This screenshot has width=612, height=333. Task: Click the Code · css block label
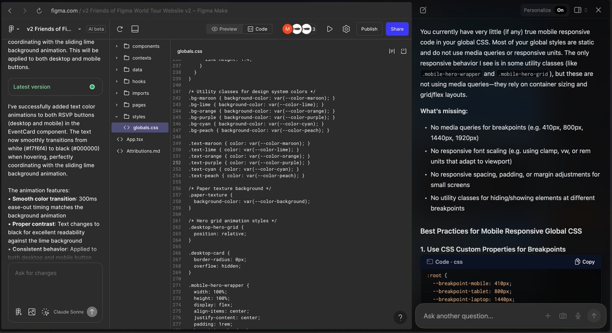point(445,262)
